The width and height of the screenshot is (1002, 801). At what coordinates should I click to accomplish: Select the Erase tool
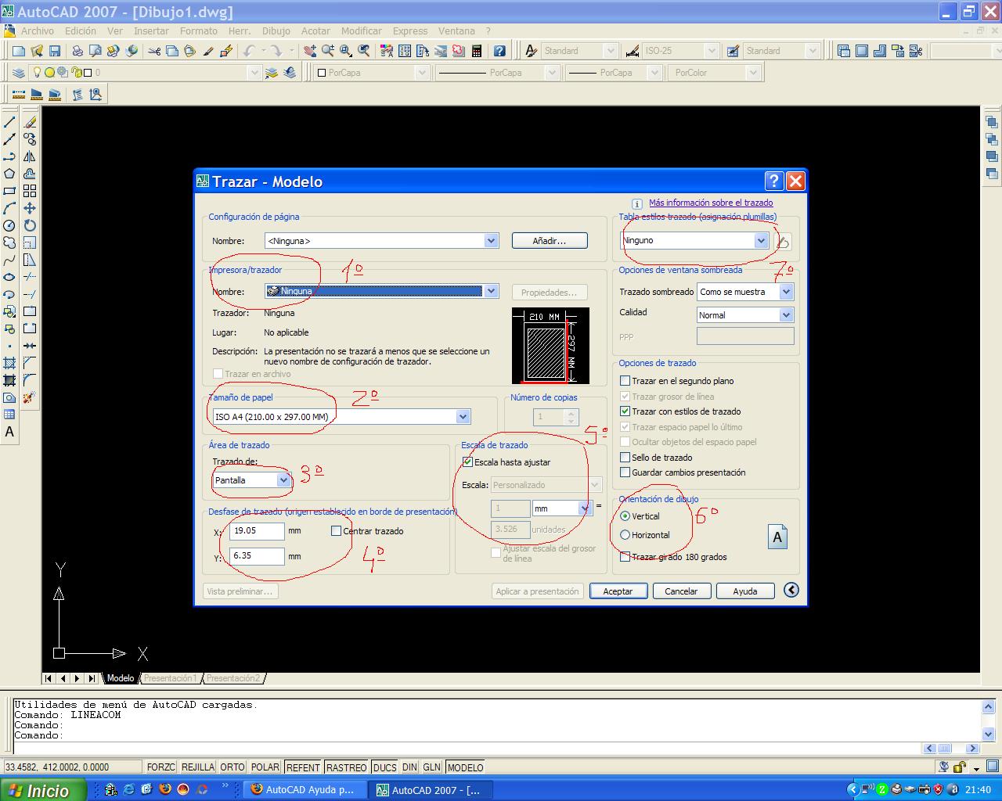coord(30,122)
